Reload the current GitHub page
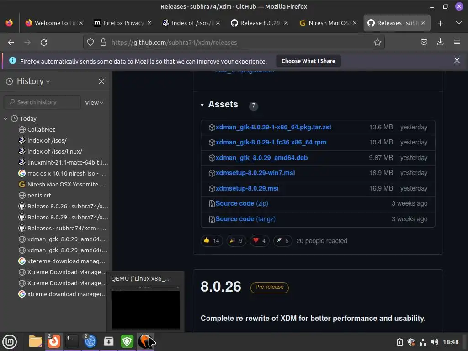This screenshot has width=468, height=351. click(44, 43)
